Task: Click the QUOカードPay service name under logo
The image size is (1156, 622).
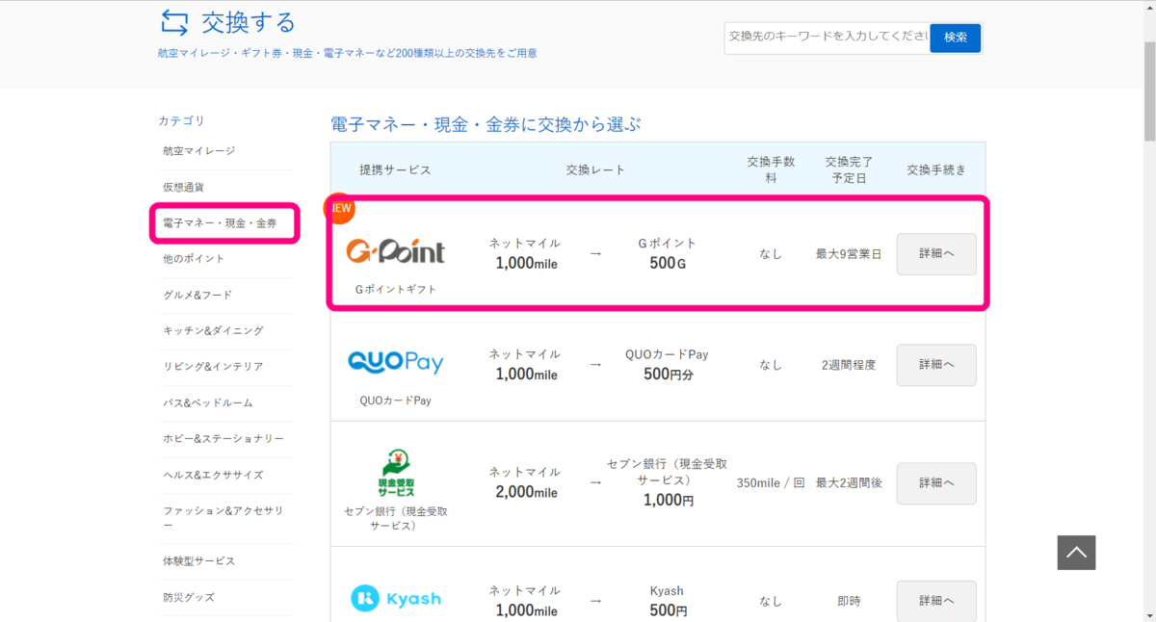Action: pyautogui.click(x=395, y=401)
